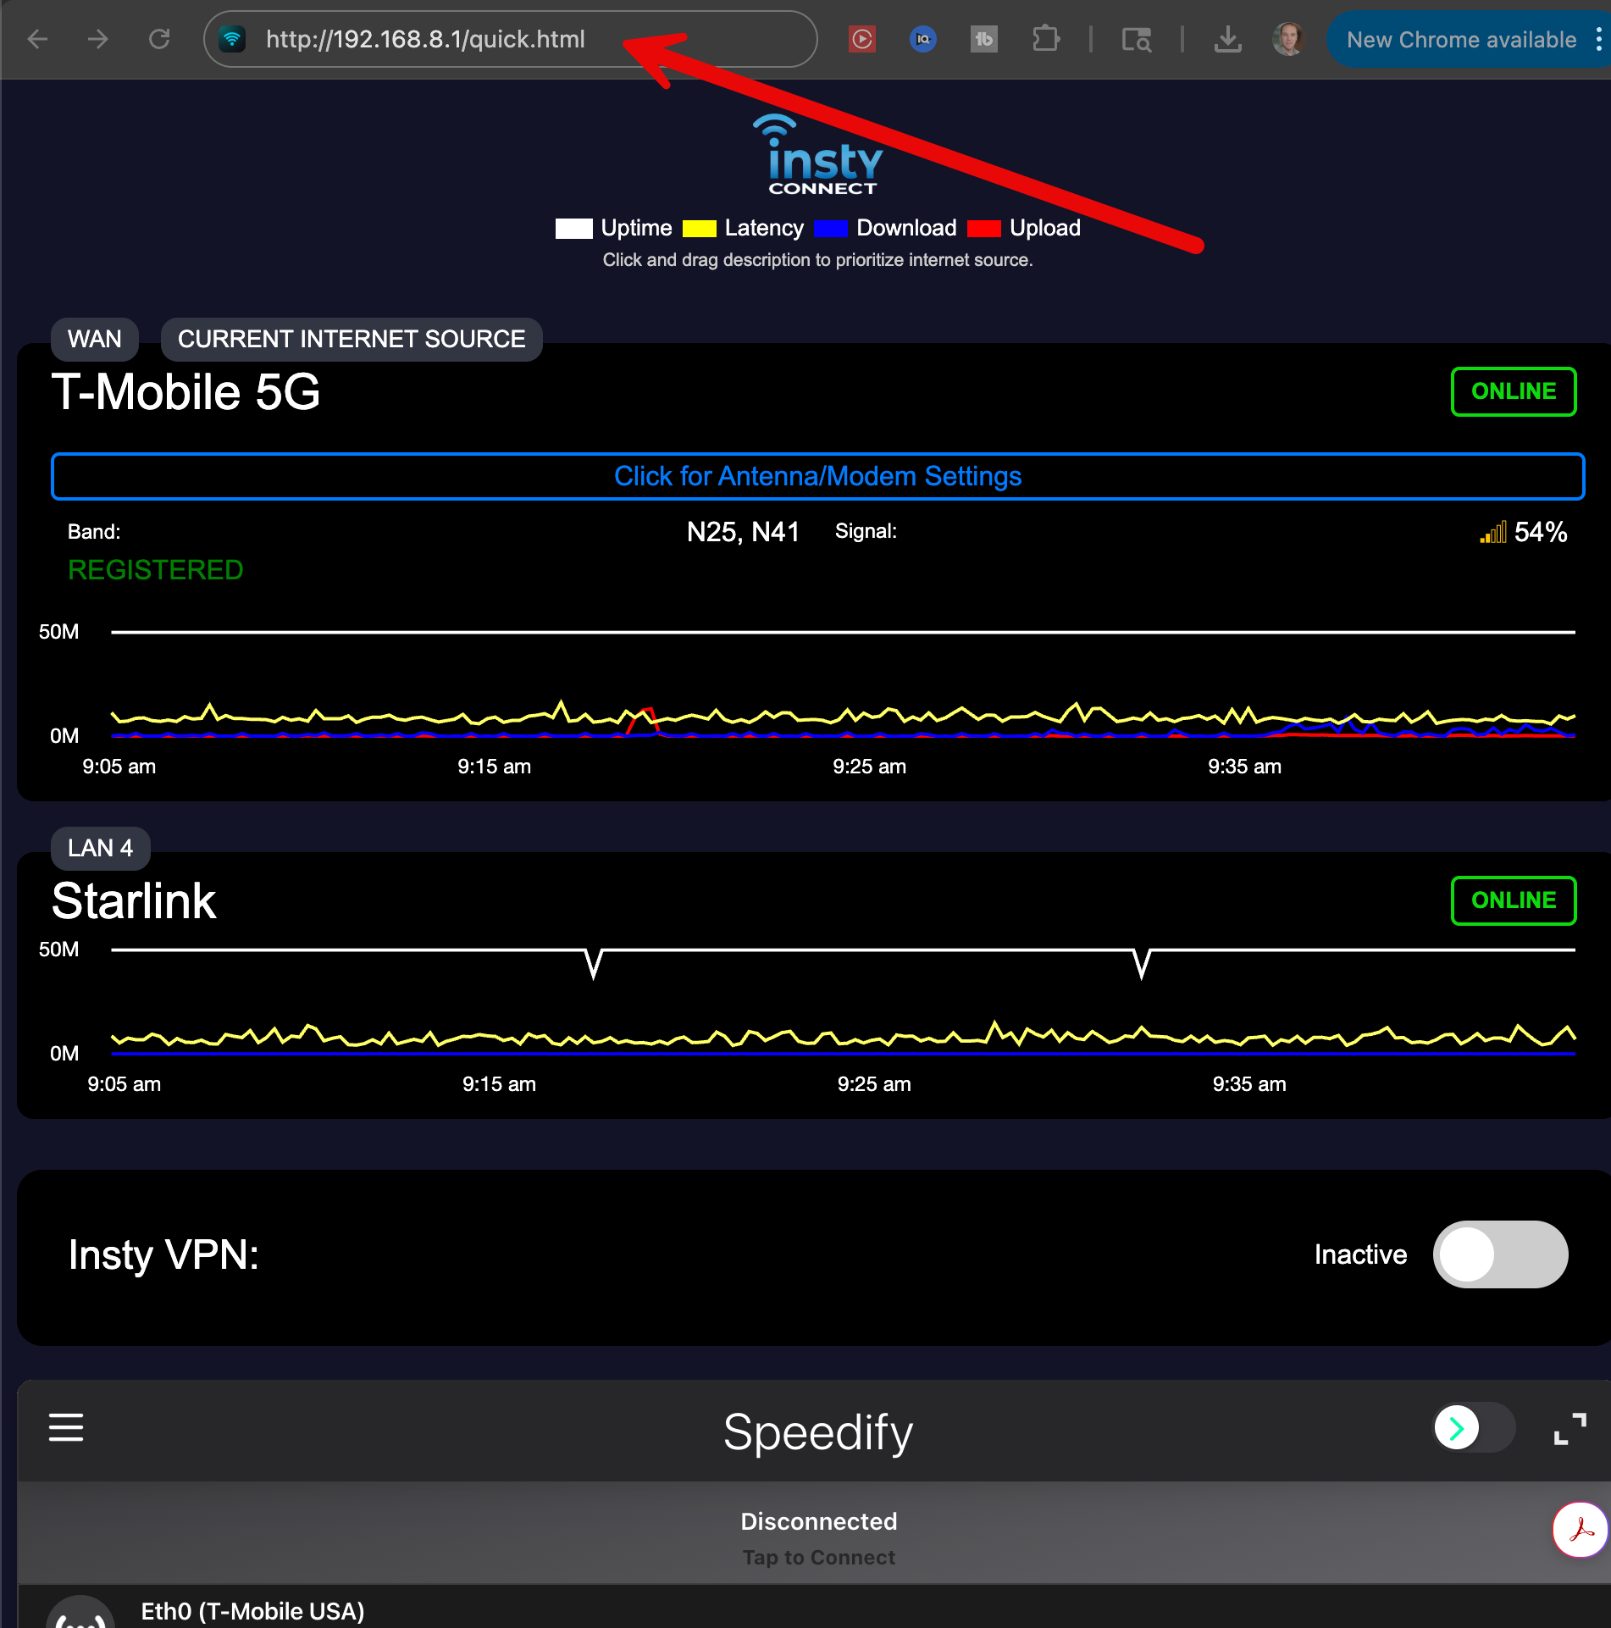
Task: Open the blue IQ extension icon
Action: [923, 39]
